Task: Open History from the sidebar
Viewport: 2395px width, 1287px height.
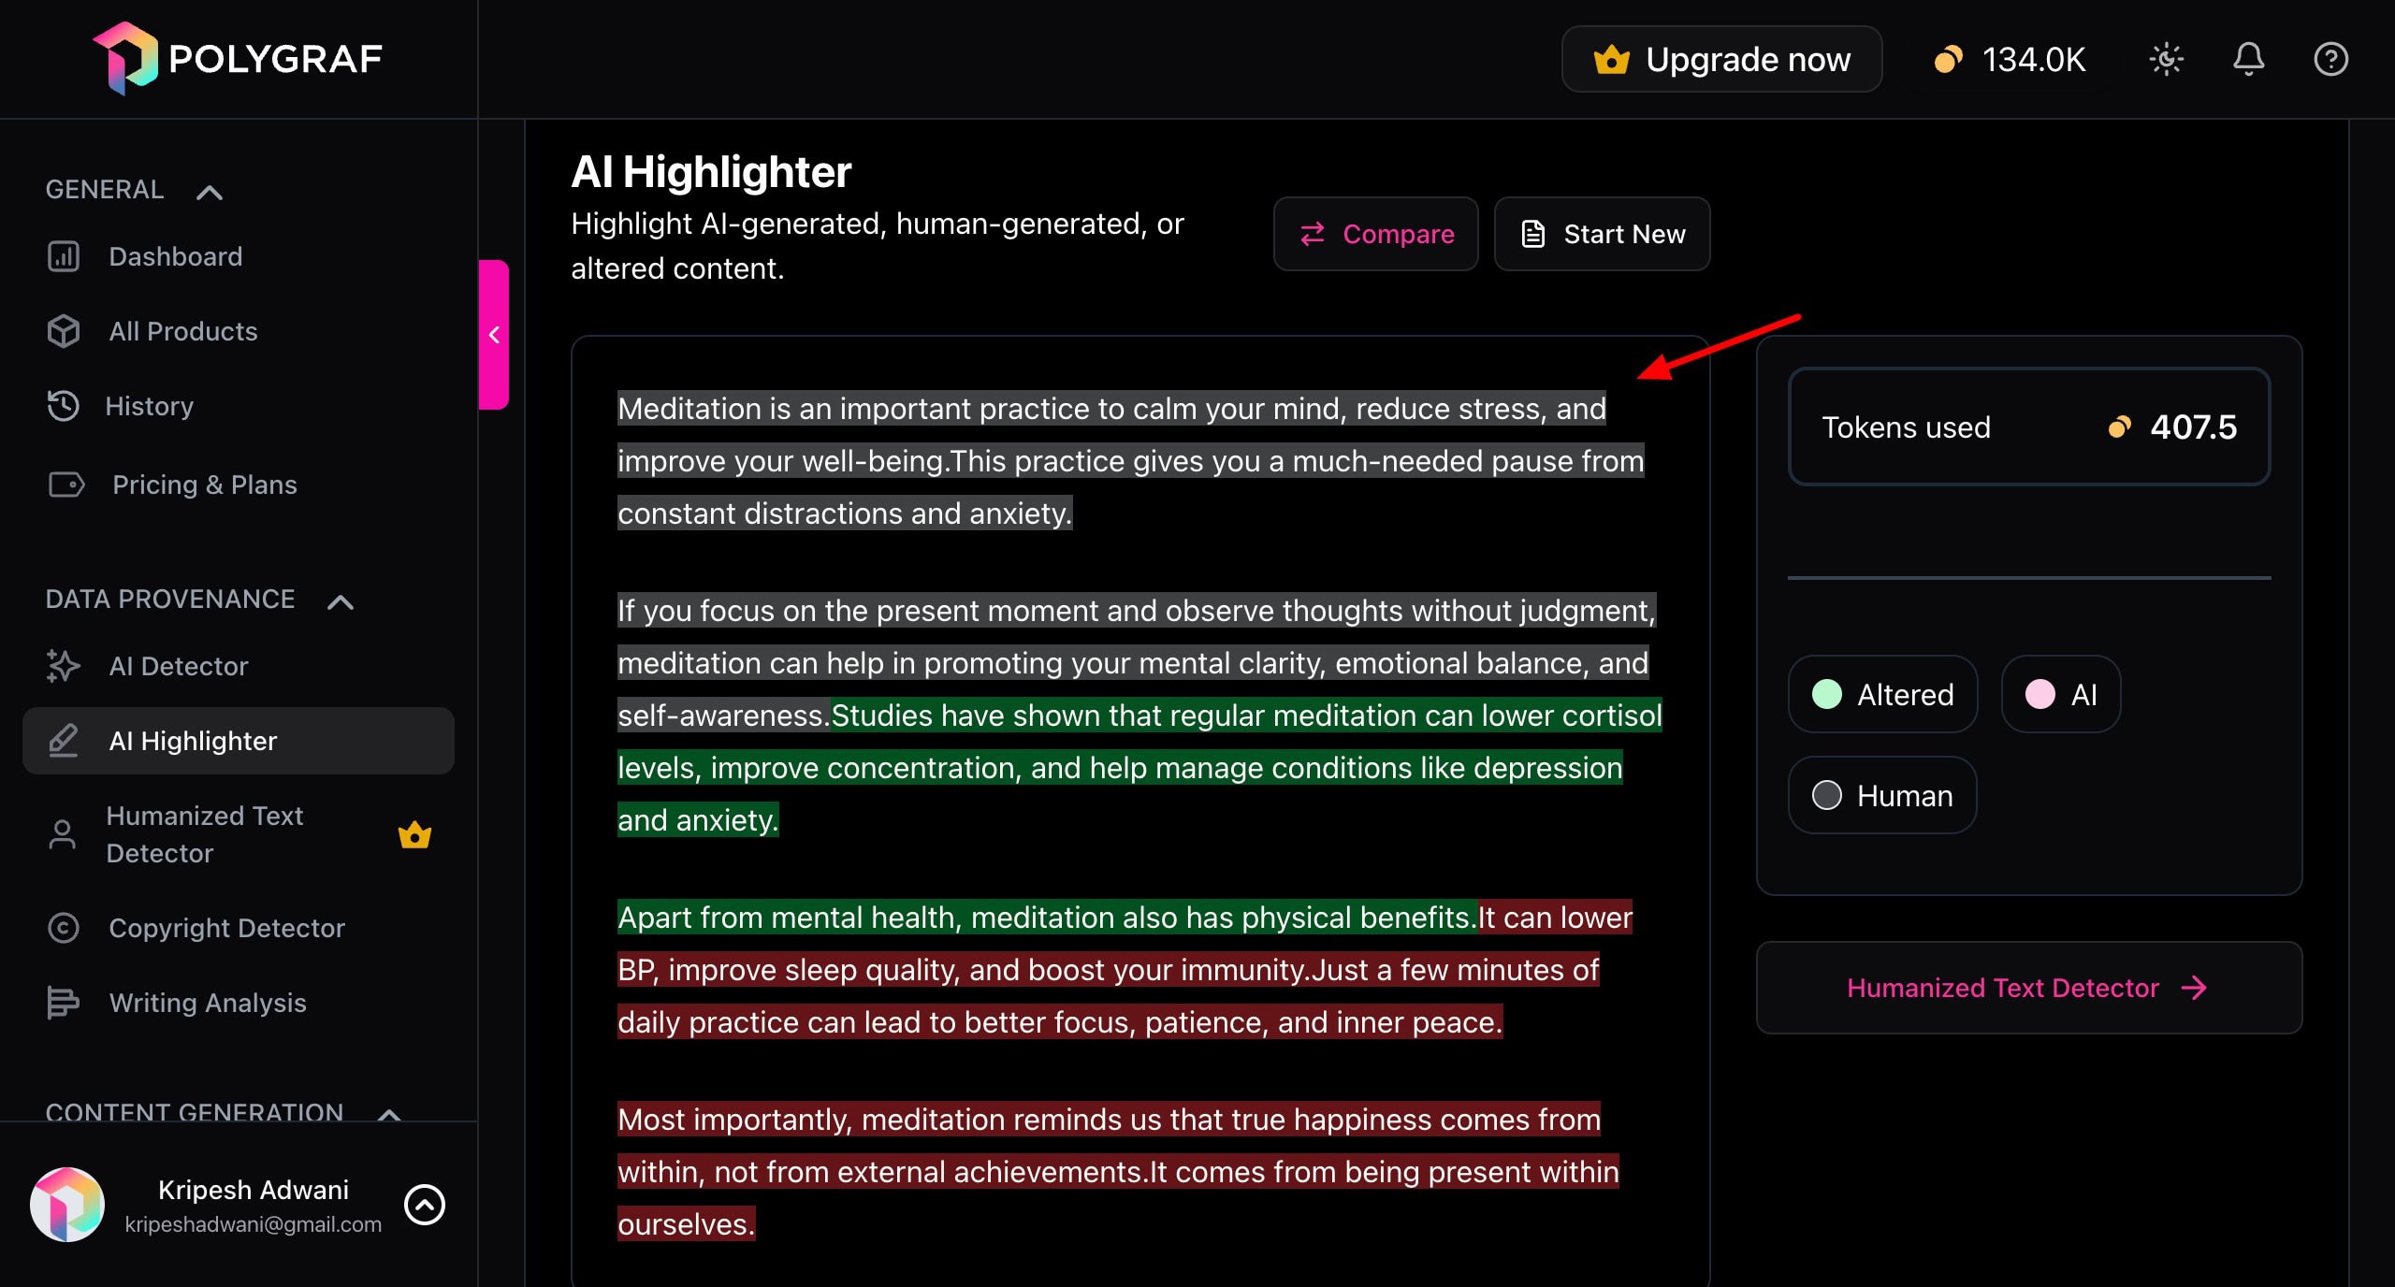Action: [148, 406]
